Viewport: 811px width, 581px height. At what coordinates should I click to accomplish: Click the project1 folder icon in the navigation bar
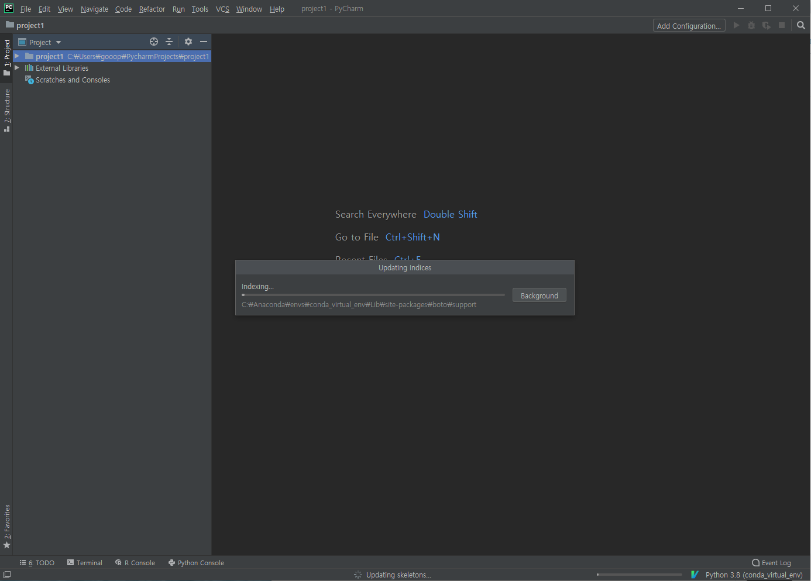[10, 25]
